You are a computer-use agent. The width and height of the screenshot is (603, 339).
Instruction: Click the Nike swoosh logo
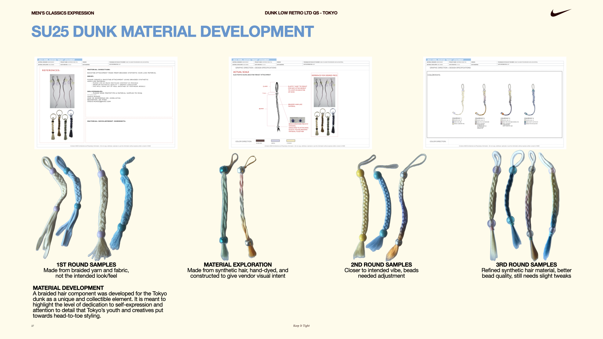561,13
